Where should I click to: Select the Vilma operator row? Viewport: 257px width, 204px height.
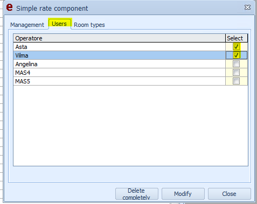pyautogui.click(x=119, y=55)
